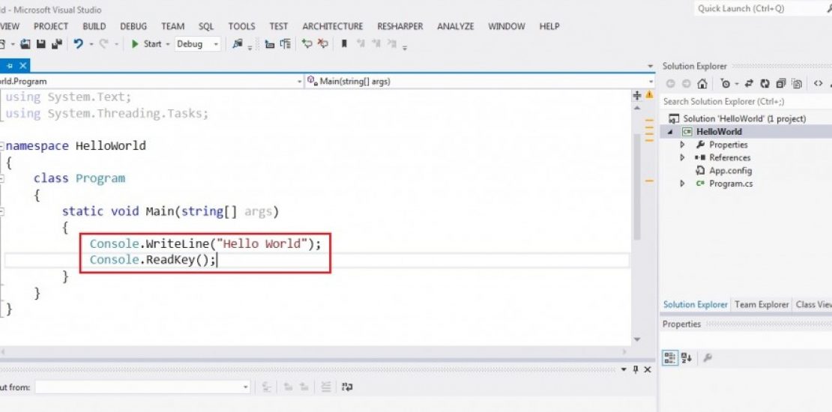This screenshot has height=412, width=832.
Task: Expand the Program.cs tree node
Action: pyautogui.click(x=682, y=184)
